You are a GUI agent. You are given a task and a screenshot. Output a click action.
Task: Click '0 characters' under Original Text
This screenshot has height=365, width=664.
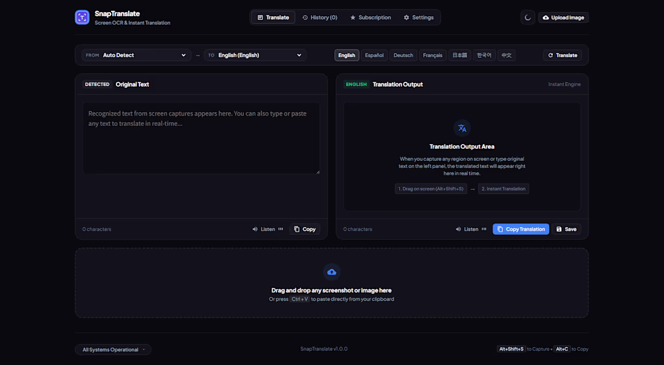click(97, 229)
